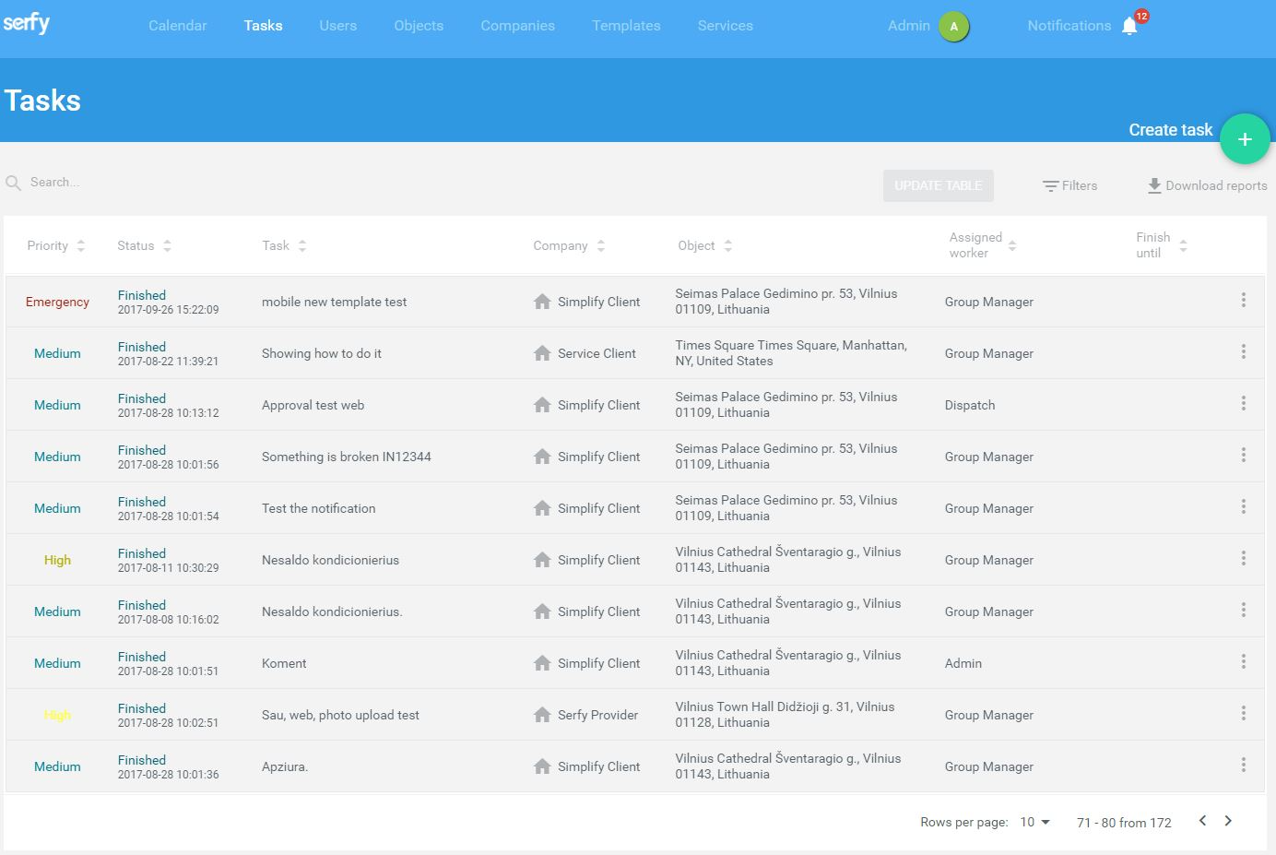Open the Filters panel
Screen dimensions: 1276x855
click(x=1069, y=185)
